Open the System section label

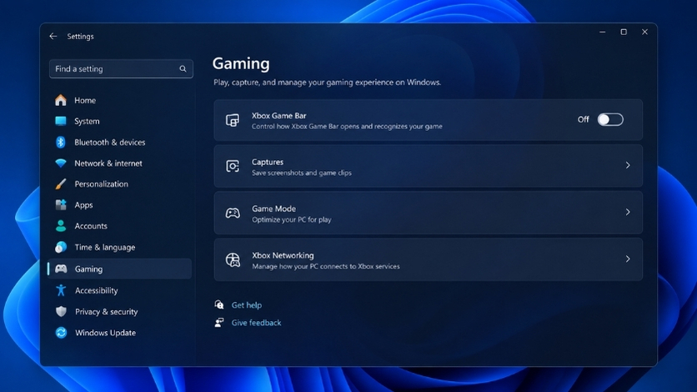pos(87,121)
